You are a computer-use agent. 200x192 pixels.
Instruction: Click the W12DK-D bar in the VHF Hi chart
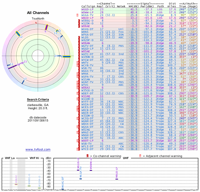pos(39,188)
